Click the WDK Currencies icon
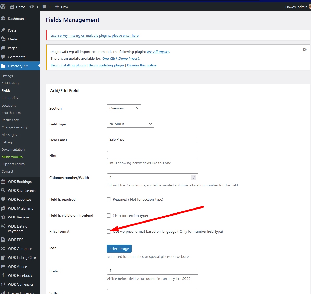The image size is (311, 294). coord(3,284)
